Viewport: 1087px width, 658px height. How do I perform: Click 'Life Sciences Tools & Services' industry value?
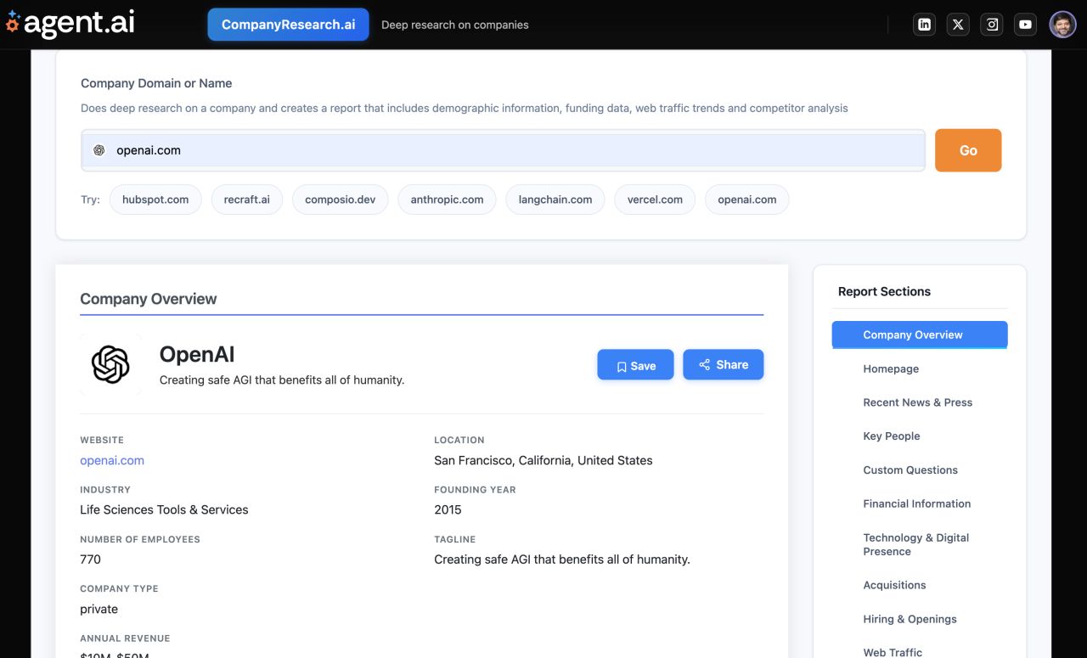pyautogui.click(x=164, y=509)
